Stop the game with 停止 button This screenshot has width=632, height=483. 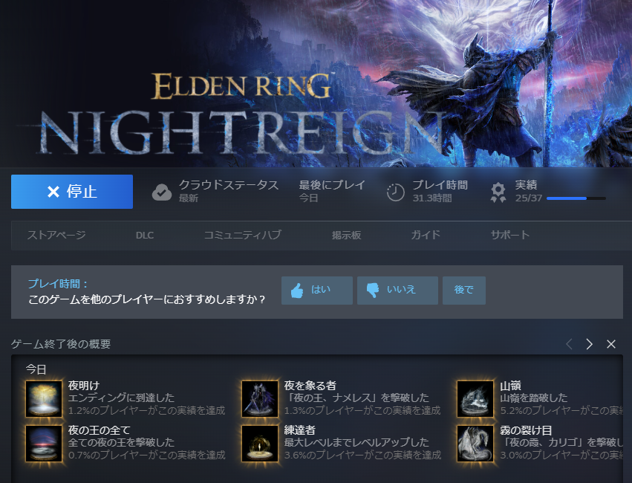pos(72,192)
